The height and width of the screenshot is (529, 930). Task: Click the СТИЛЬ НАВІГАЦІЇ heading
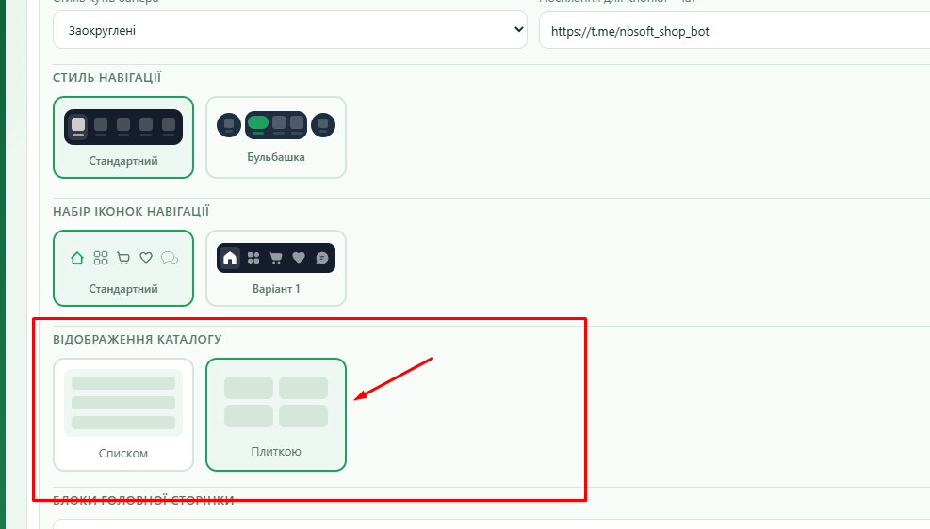[x=106, y=77]
